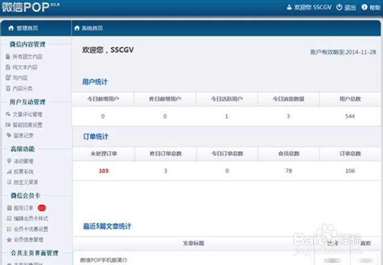Click the 会员总数 column header
Screen dimensions: 383x265
tap(289, 154)
